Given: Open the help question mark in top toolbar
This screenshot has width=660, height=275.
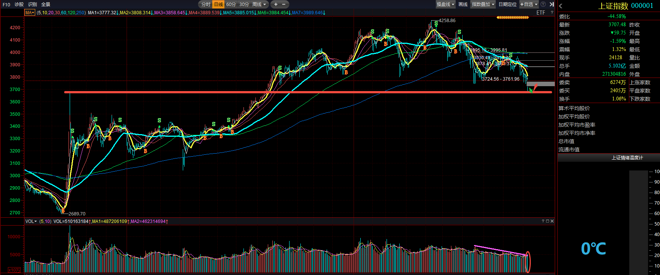Looking at the screenshot, I should [543, 4].
